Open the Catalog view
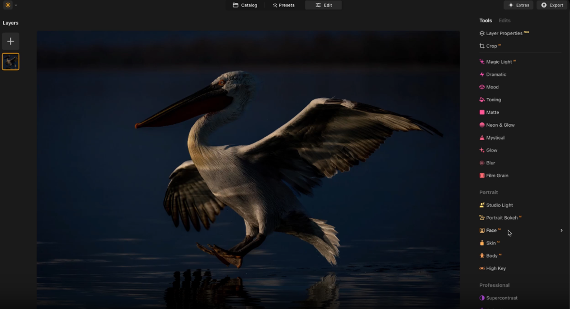Screen dimensions: 570x309 click(x=245, y=5)
